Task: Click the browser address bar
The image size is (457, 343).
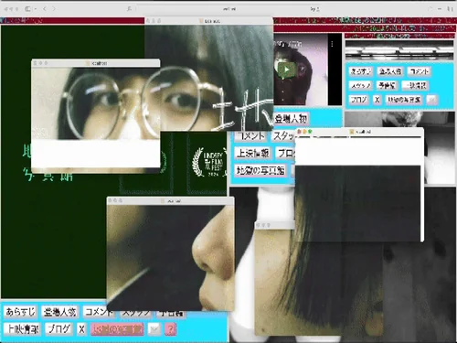Action: click(x=228, y=9)
